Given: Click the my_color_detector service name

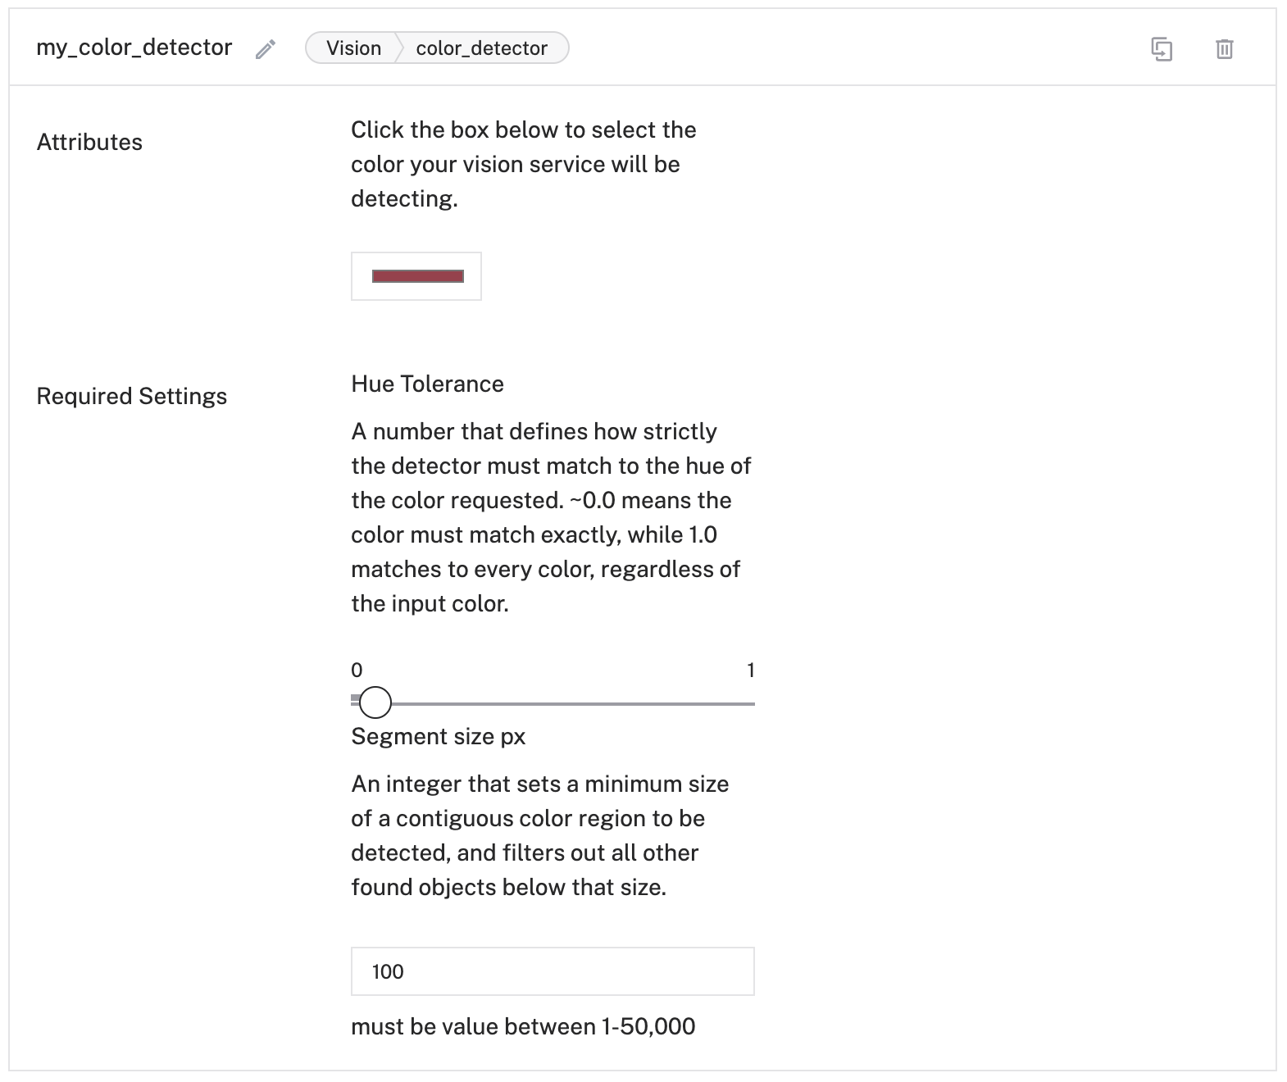Looking at the screenshot, I should [x=134, y=48].
